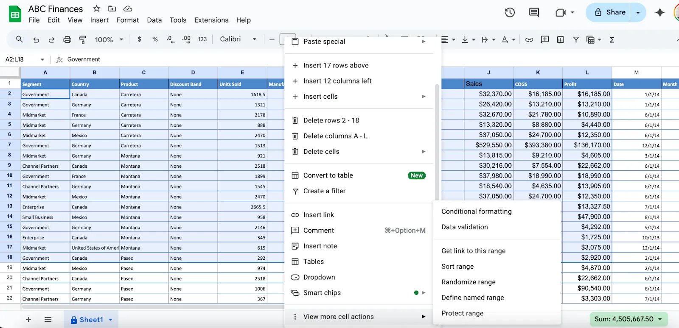Increase decimal places
The height and width of the screenshot is (328, 679).
click(x=186, y=39)
